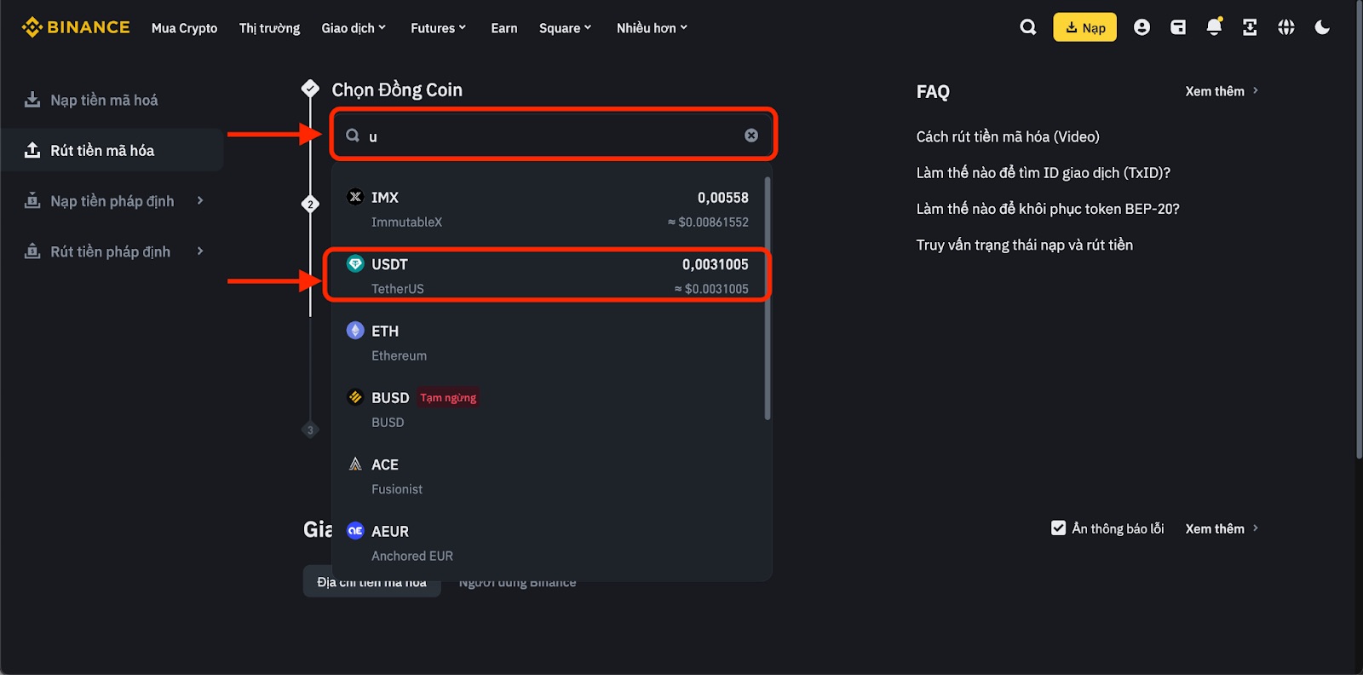
Task: Click the Binance logo
Action: (75, 26)
